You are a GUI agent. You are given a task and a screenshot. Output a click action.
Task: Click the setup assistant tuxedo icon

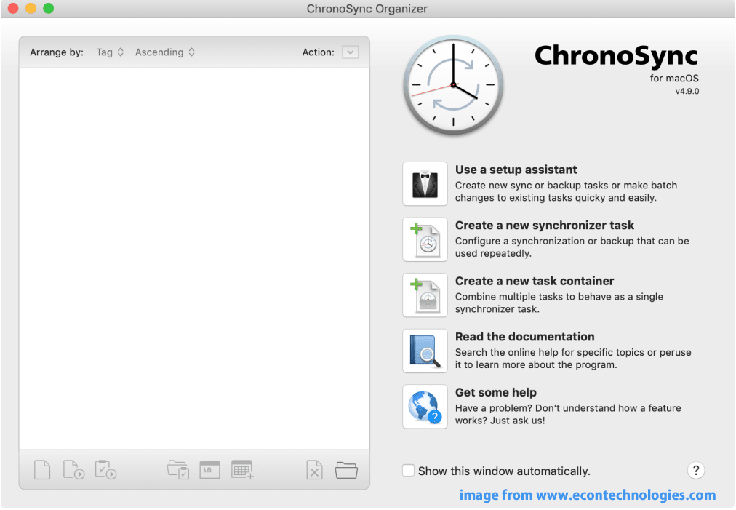coord(425,183)
